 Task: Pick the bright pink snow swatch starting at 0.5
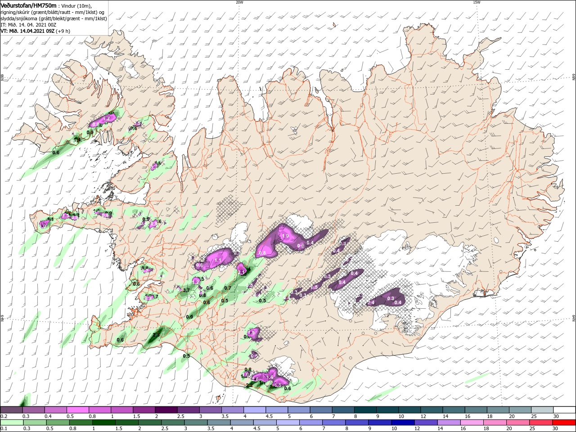pyautogui.click(x=77, y=410)
